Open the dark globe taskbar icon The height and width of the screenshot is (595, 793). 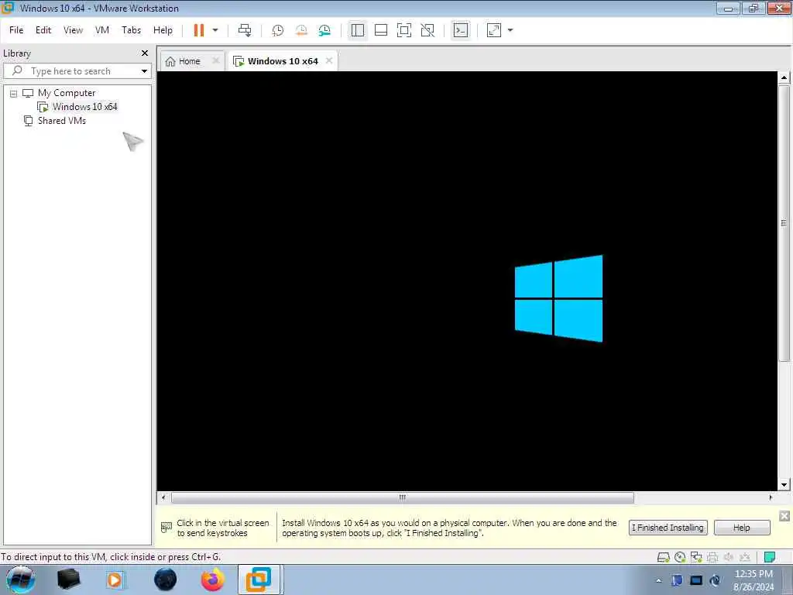point(166,580)
